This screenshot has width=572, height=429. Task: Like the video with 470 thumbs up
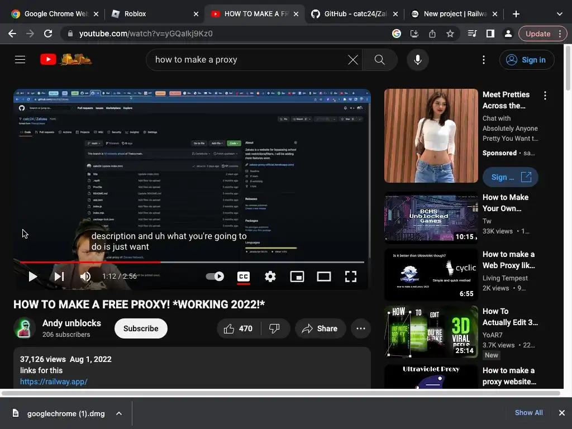pos(238,328)
